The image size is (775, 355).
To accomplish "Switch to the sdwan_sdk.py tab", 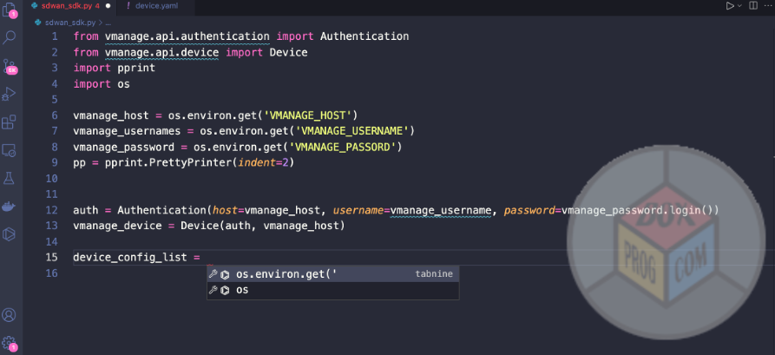I will 65,6.
